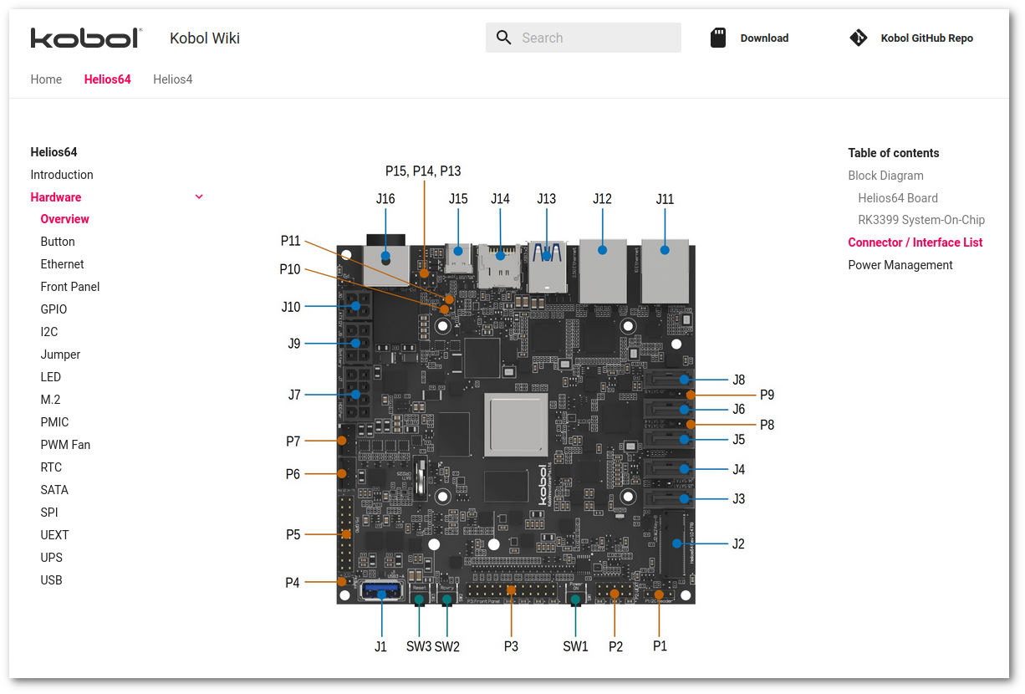Viewport: 1025px width, 694px height.
Task: Open the RTC sidebar page
Action: pyautogui.click(x=52, y=467)
